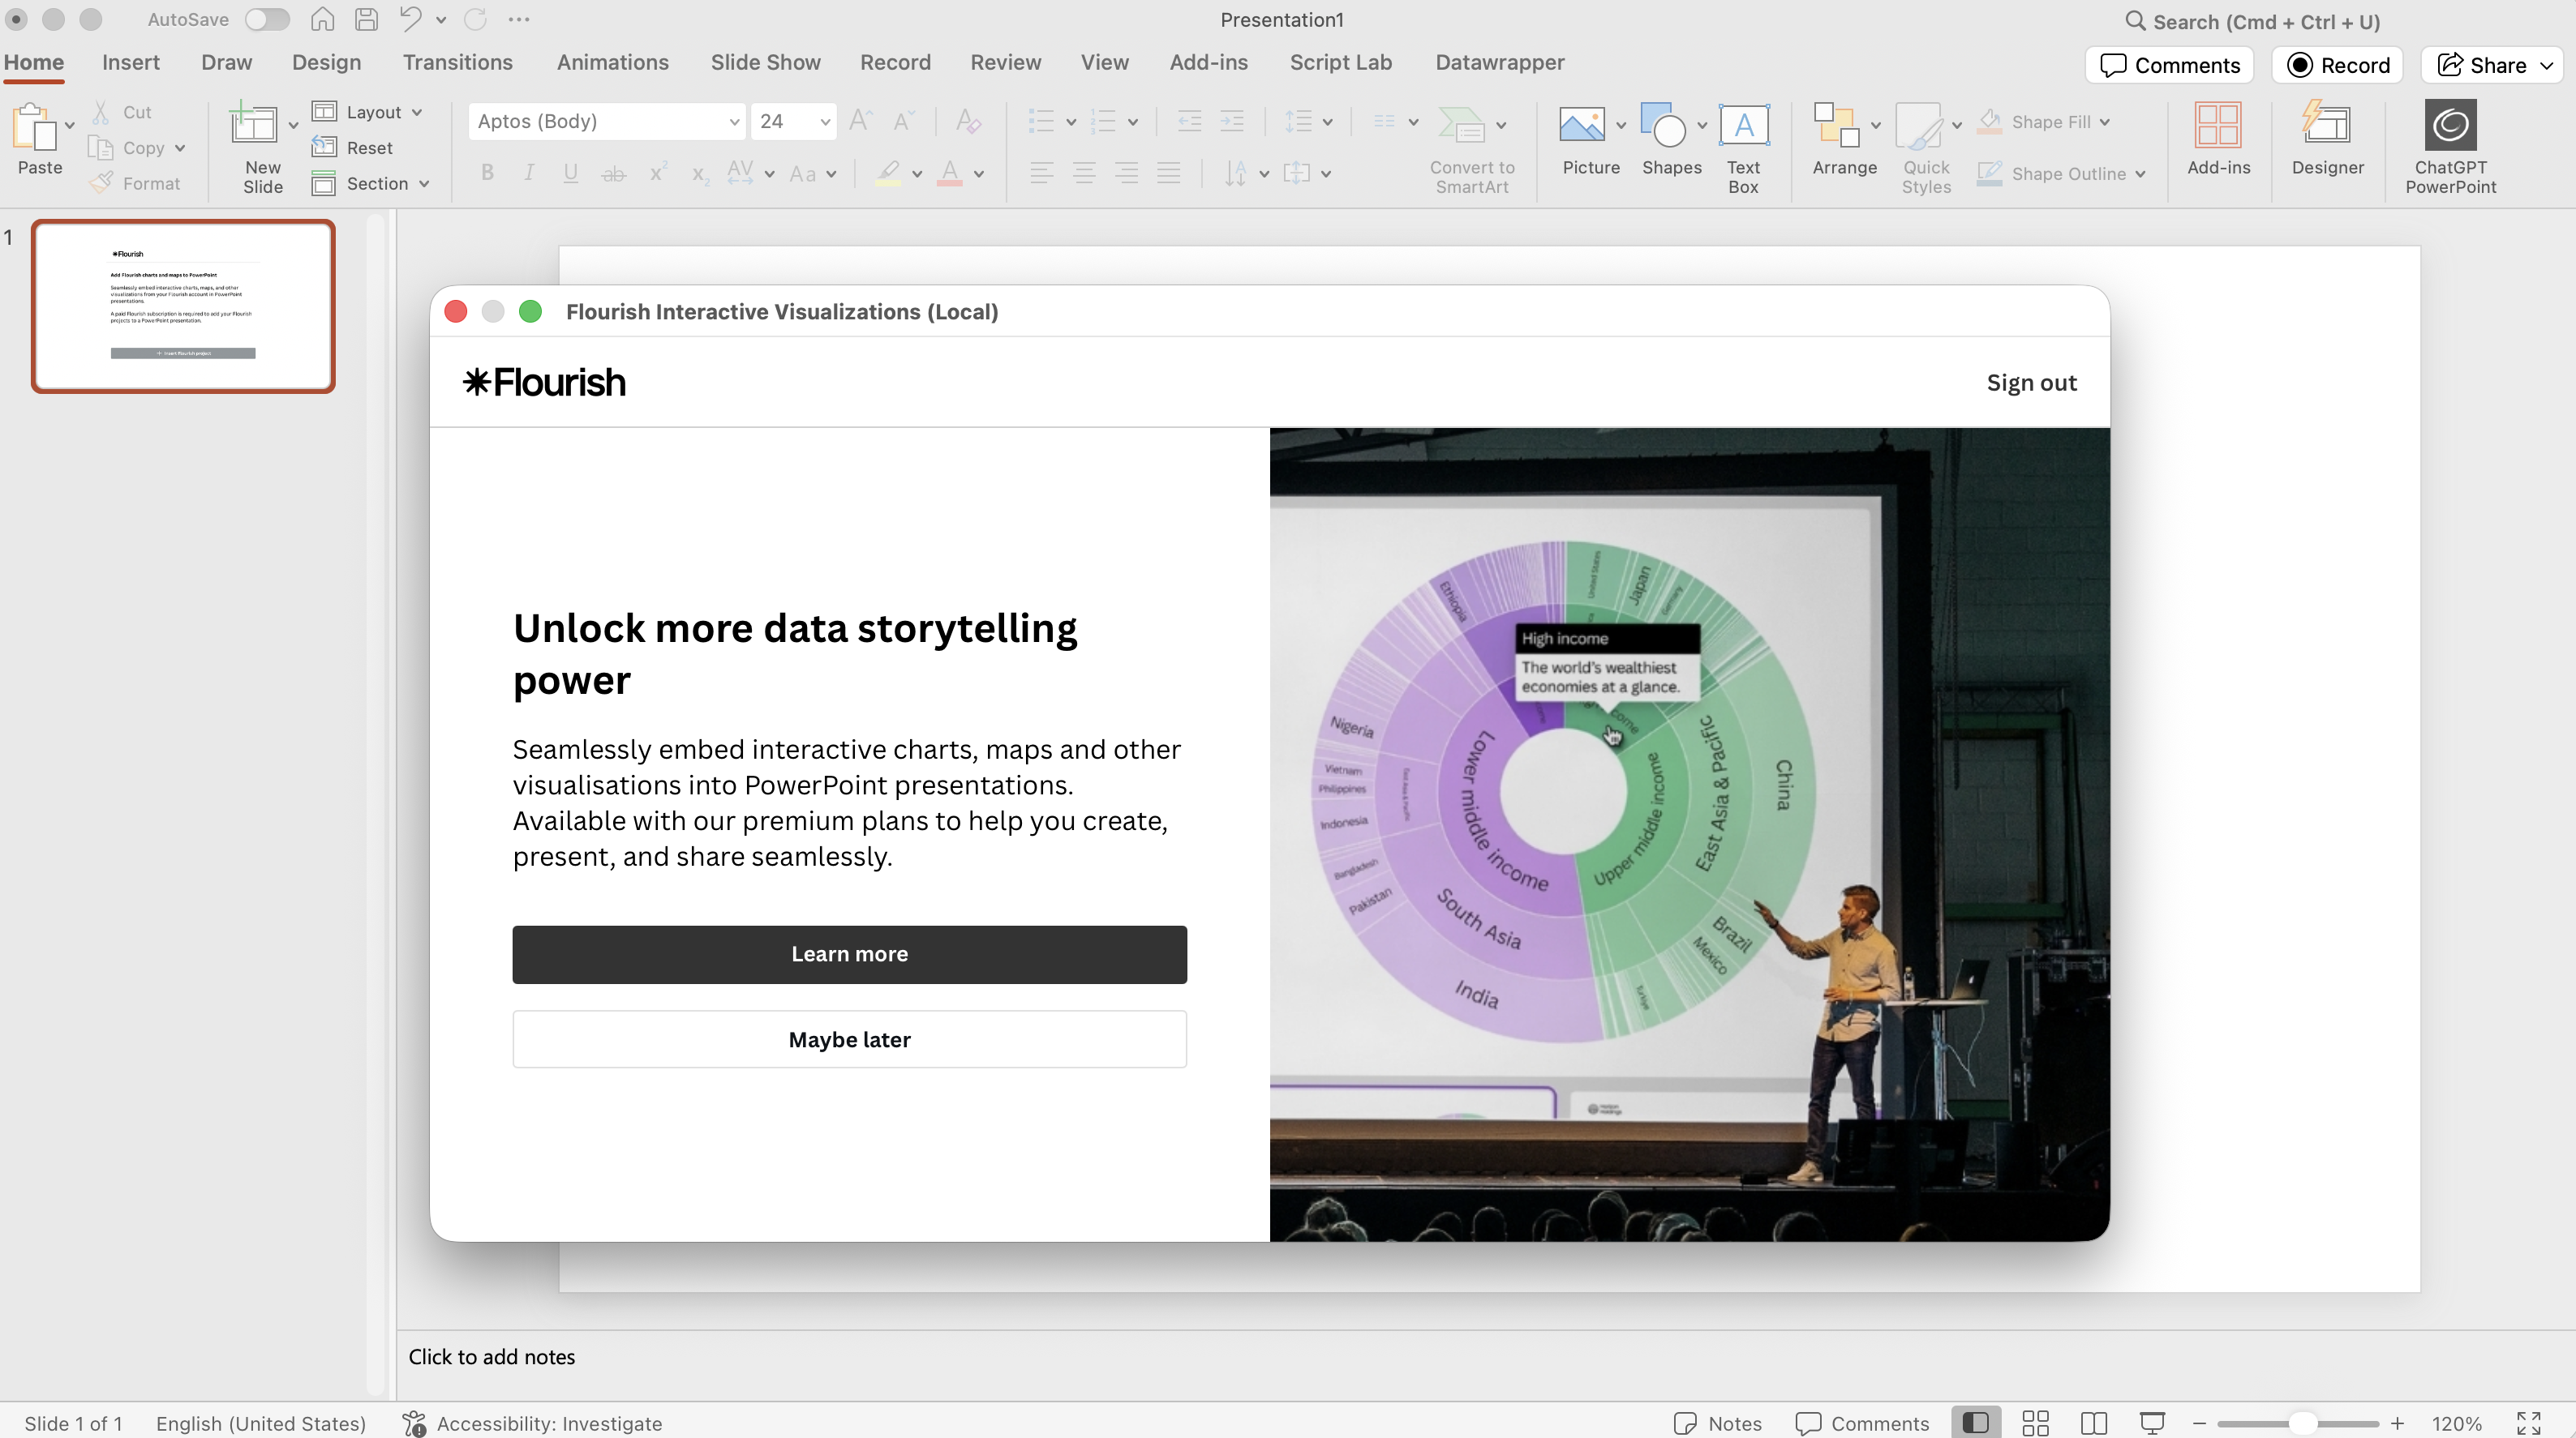Open the font name dropdown
The image size is (2576, 1438).
[733, 122]
